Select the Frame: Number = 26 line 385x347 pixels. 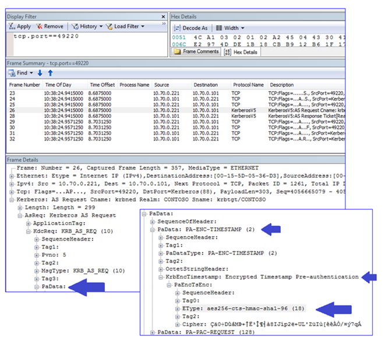(x=137, y=168)
